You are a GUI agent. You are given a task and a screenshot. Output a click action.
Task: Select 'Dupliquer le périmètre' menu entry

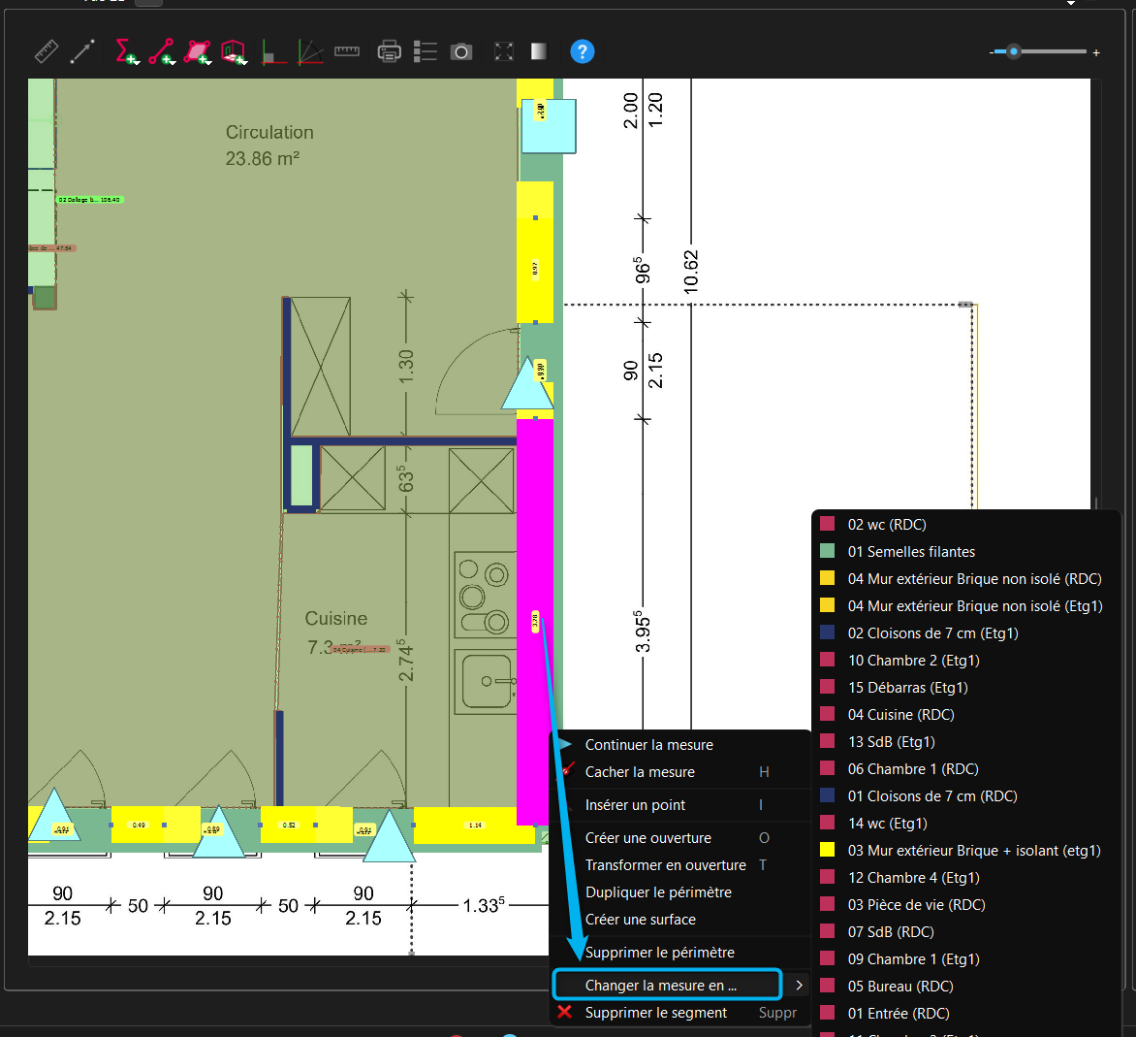click(658, 892)
